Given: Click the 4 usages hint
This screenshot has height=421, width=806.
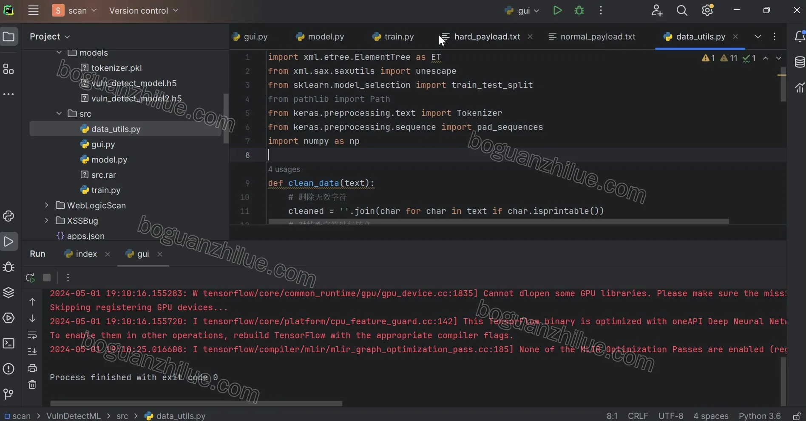Looking at the screenshot, I should click(284, 169).
